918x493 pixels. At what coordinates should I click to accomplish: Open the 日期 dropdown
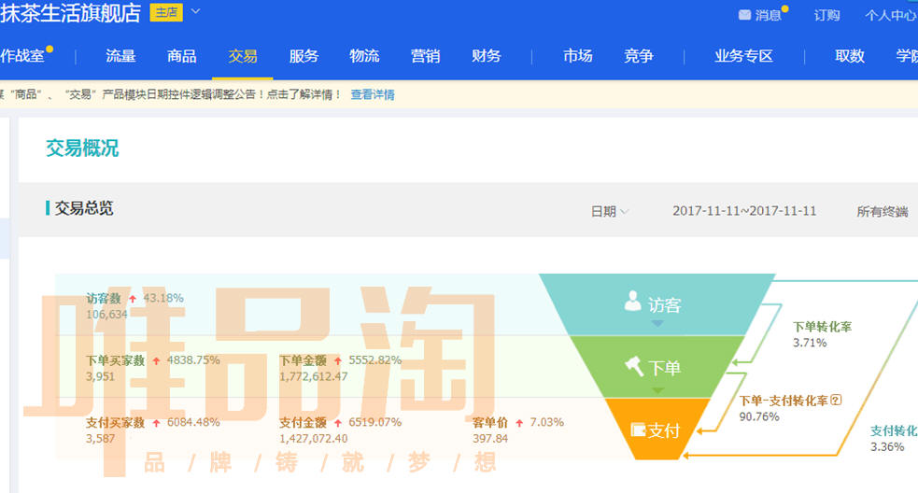pos(610,211)
